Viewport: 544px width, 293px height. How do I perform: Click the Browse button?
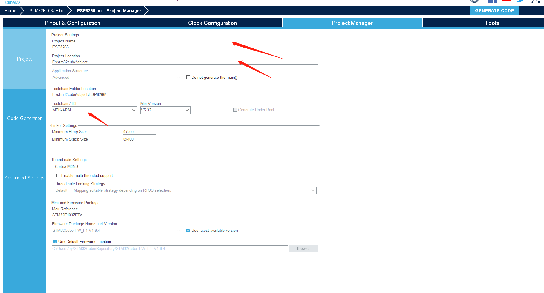coord(303,248)
